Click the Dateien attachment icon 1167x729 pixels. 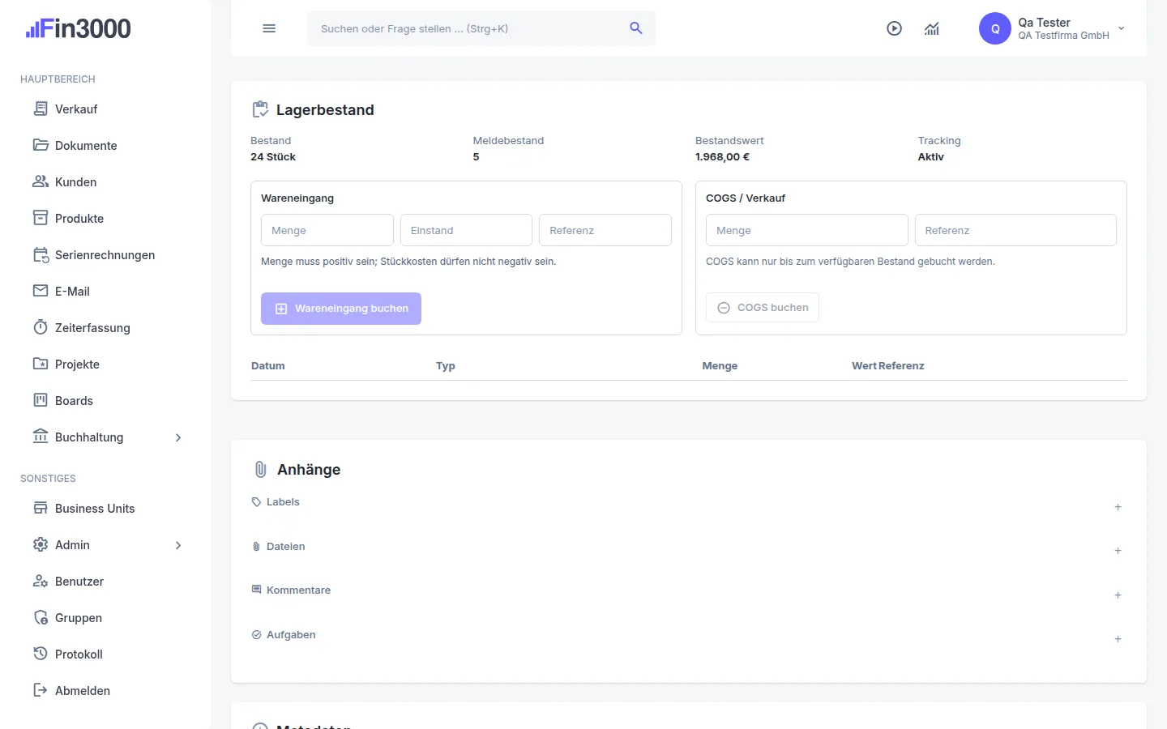257,547
